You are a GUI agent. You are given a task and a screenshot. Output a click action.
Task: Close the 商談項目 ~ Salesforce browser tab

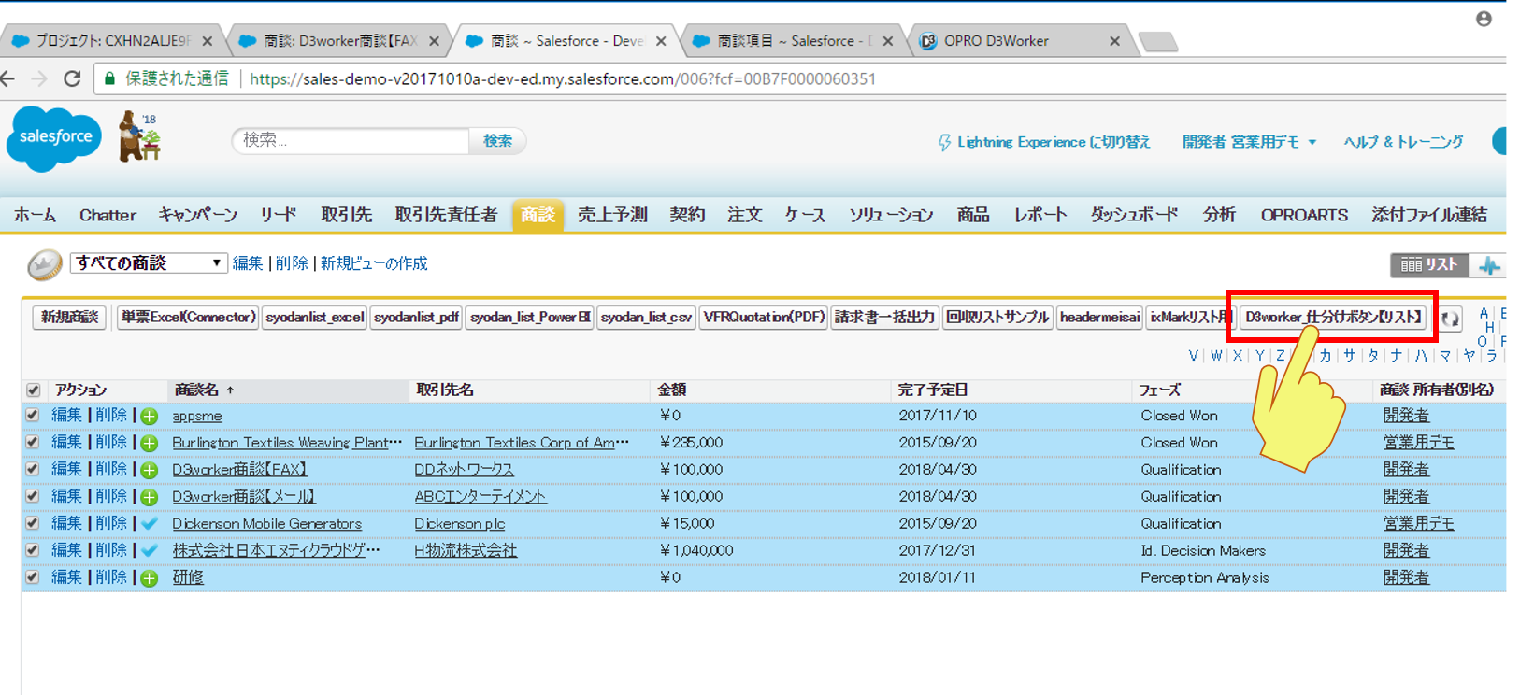[887, 41]
